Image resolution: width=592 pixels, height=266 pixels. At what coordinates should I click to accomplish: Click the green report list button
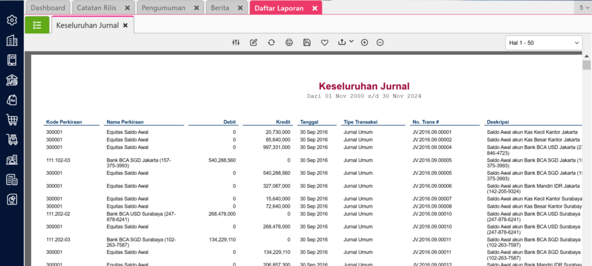[x=37, y=25]
